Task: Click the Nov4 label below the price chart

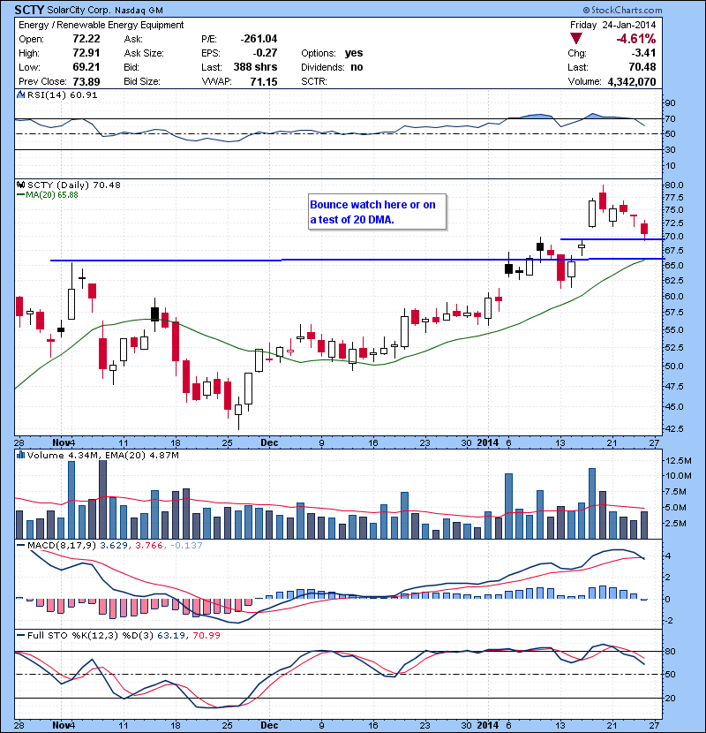Action: pos(64,442)
